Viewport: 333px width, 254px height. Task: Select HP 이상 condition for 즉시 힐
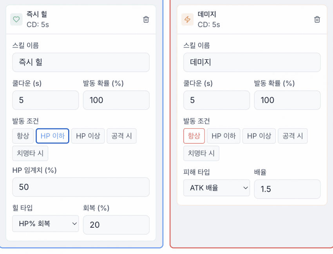coord(88,136)
